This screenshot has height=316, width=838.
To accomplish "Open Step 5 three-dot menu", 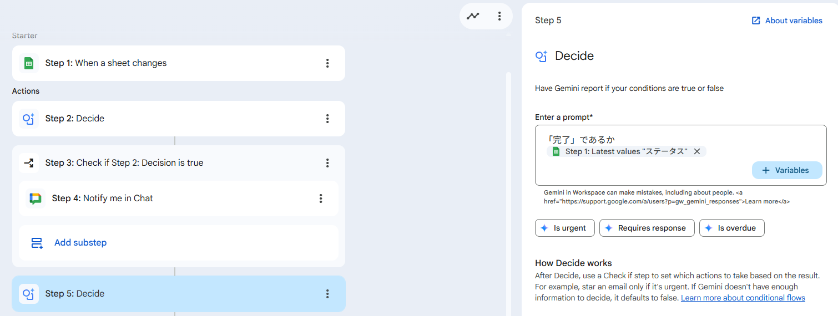I will [327, 294].
